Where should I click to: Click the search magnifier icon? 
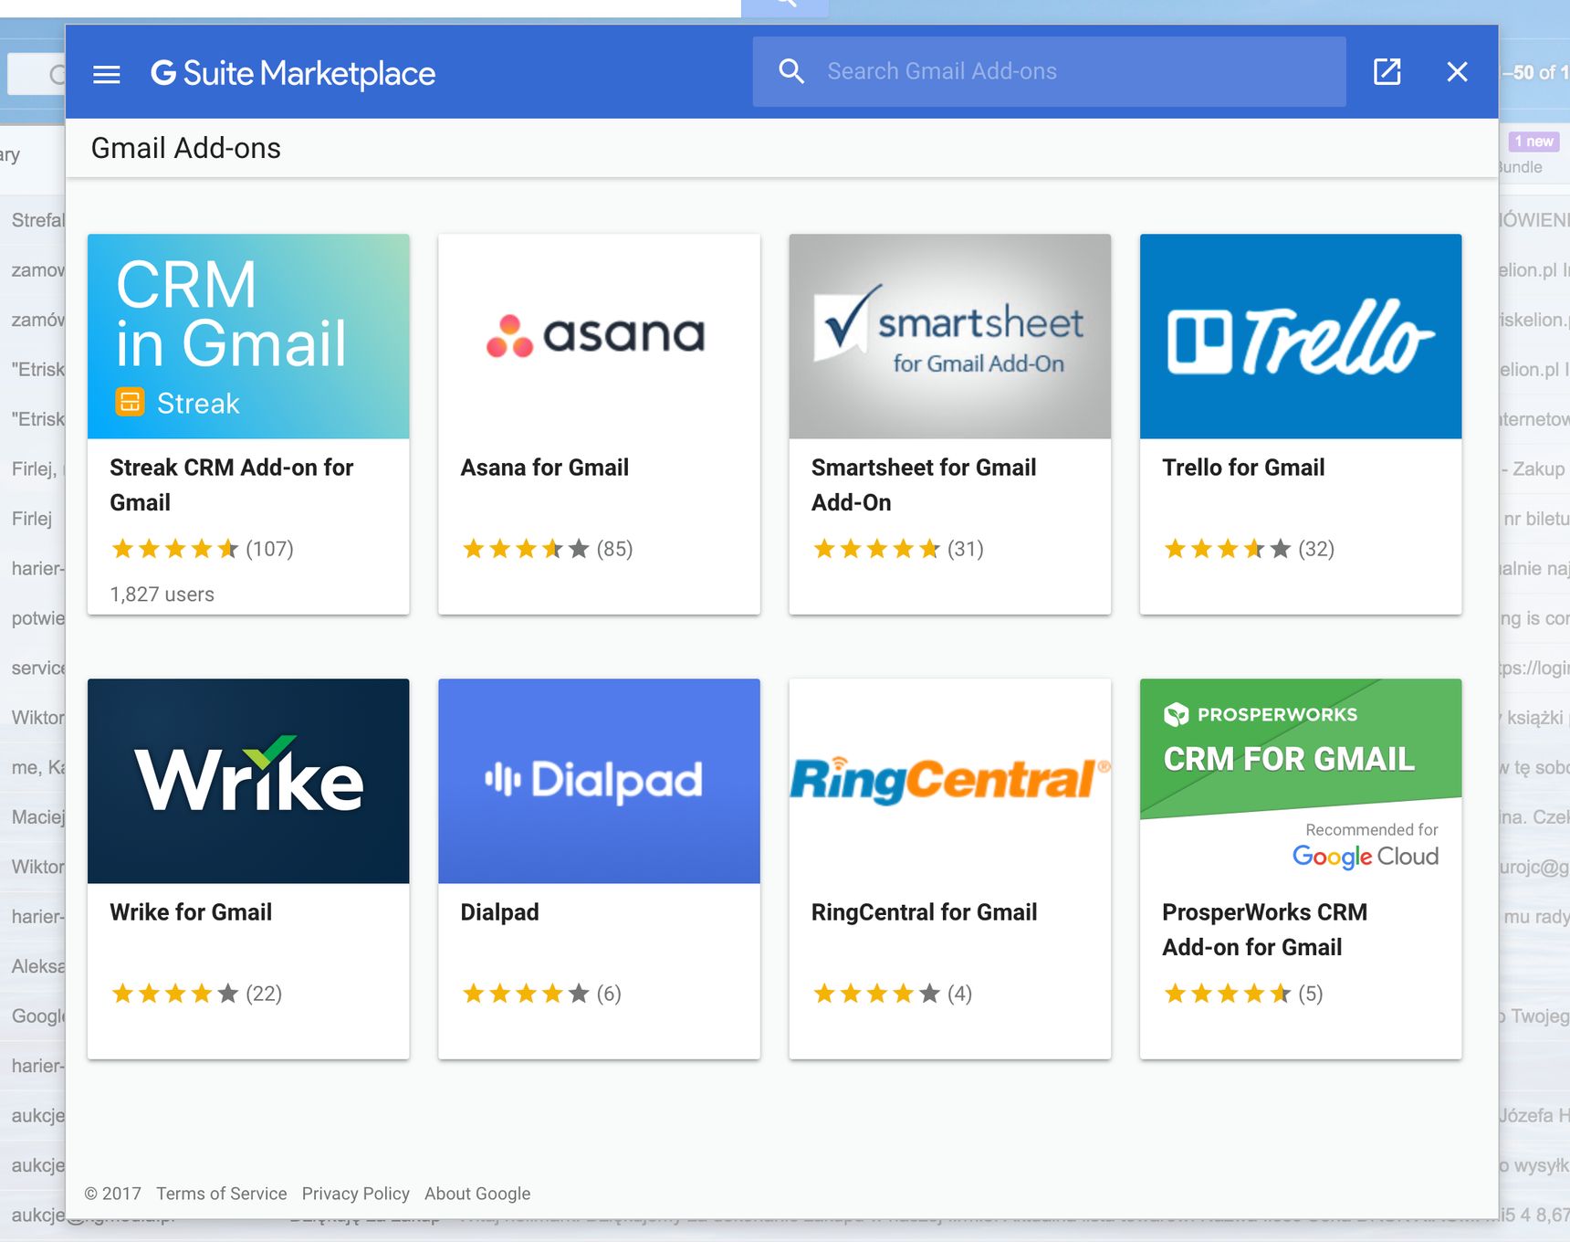790,71
